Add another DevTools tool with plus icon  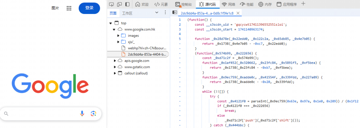coord(303,4)
